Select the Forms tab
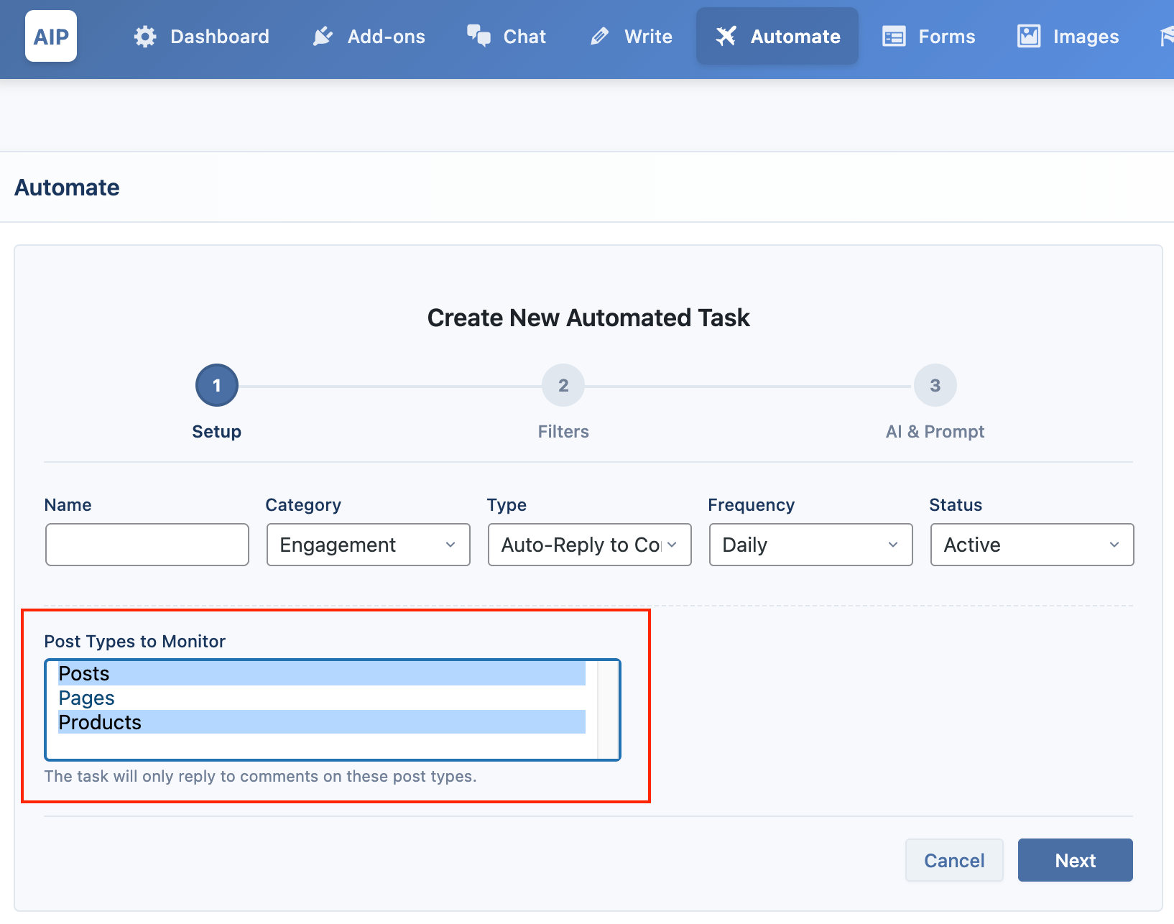Image resolution: width=1174 pixels, height=924 pixels. click(x=929, y=37)
